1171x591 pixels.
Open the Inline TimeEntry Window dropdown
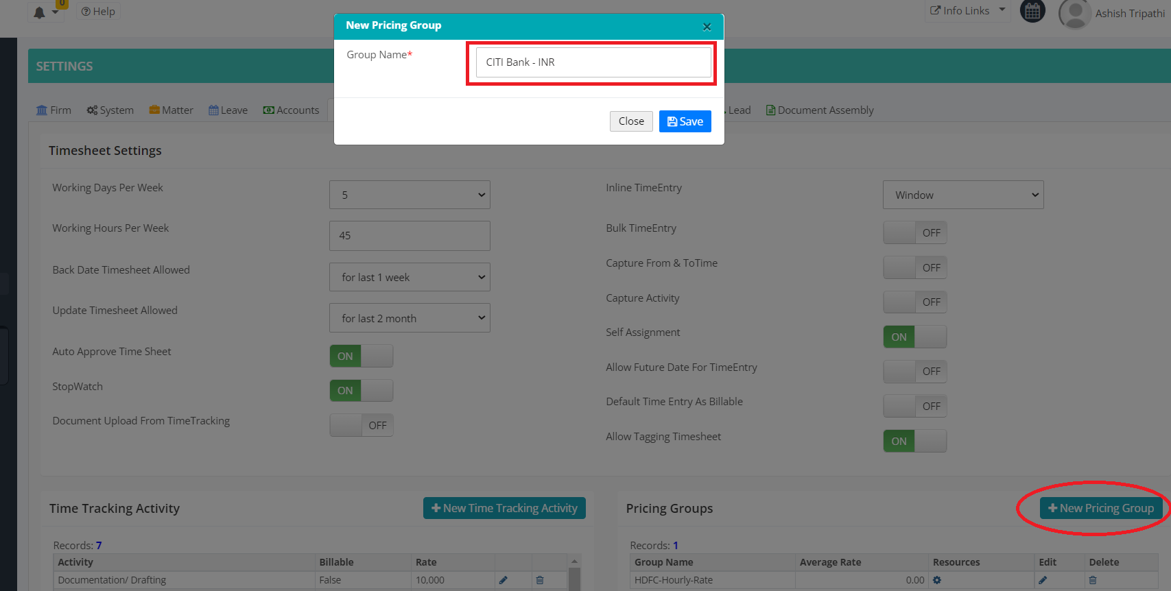pos(962,195)
